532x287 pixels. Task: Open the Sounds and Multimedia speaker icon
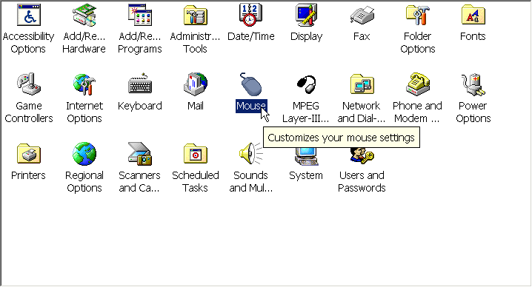coord(250,154)
